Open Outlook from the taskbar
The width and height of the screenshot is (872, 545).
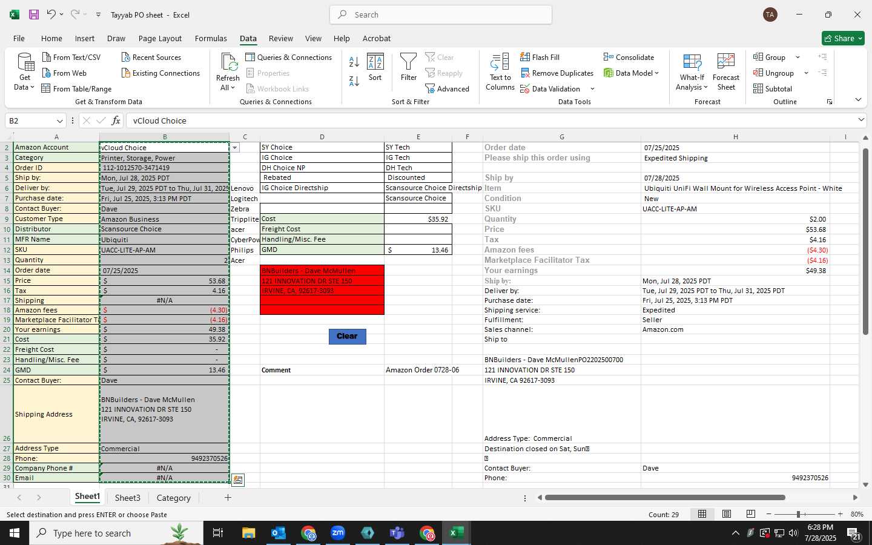click(x=279, y=533)
